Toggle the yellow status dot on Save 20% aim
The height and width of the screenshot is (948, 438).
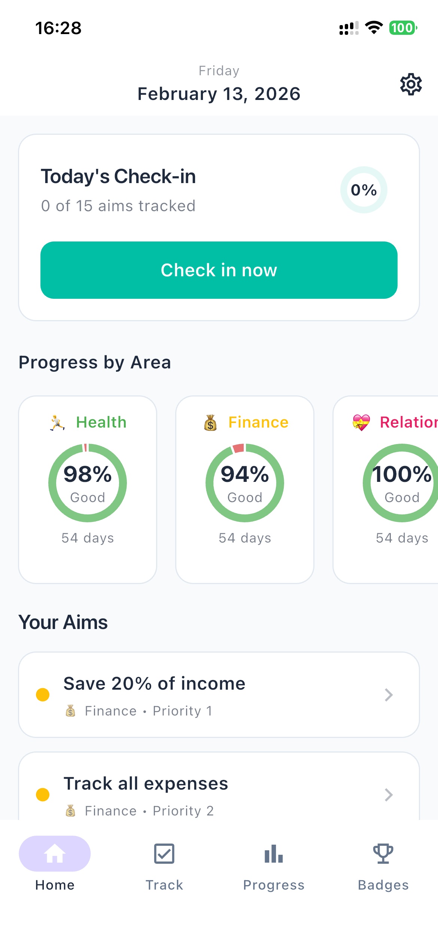43,695
